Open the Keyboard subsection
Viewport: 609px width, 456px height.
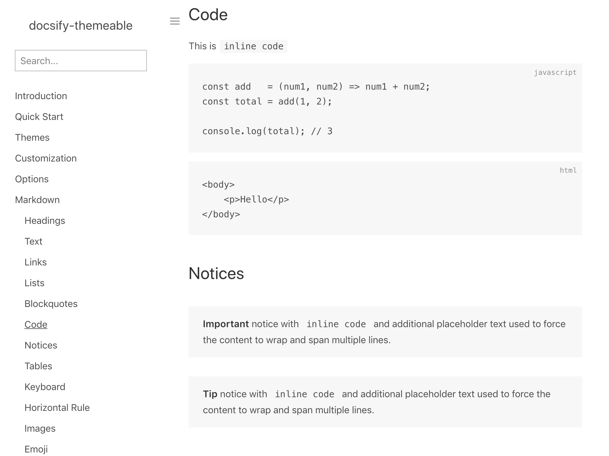(x=45, y=387)
